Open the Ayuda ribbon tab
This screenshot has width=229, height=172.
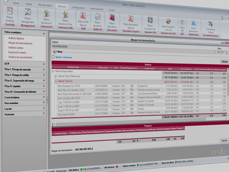click(x=112, y=10)
